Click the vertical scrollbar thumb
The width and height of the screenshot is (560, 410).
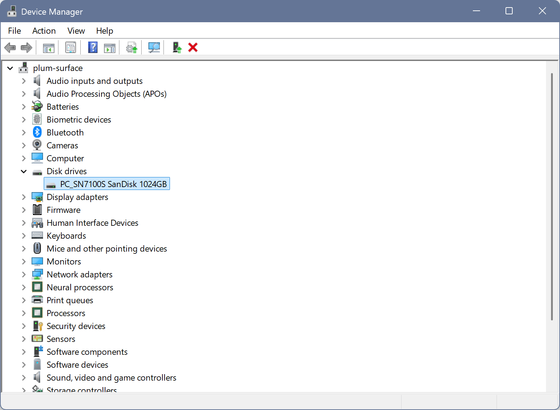click(552, 196)
